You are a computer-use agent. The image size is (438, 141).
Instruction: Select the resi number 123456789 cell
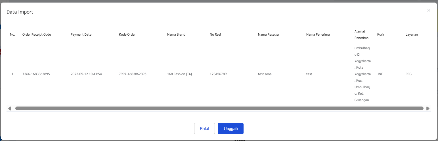(218, 74)
